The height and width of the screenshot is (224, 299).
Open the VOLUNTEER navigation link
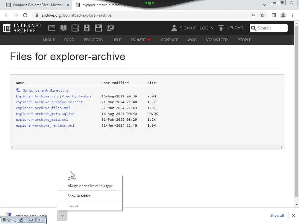click(217, 40)
